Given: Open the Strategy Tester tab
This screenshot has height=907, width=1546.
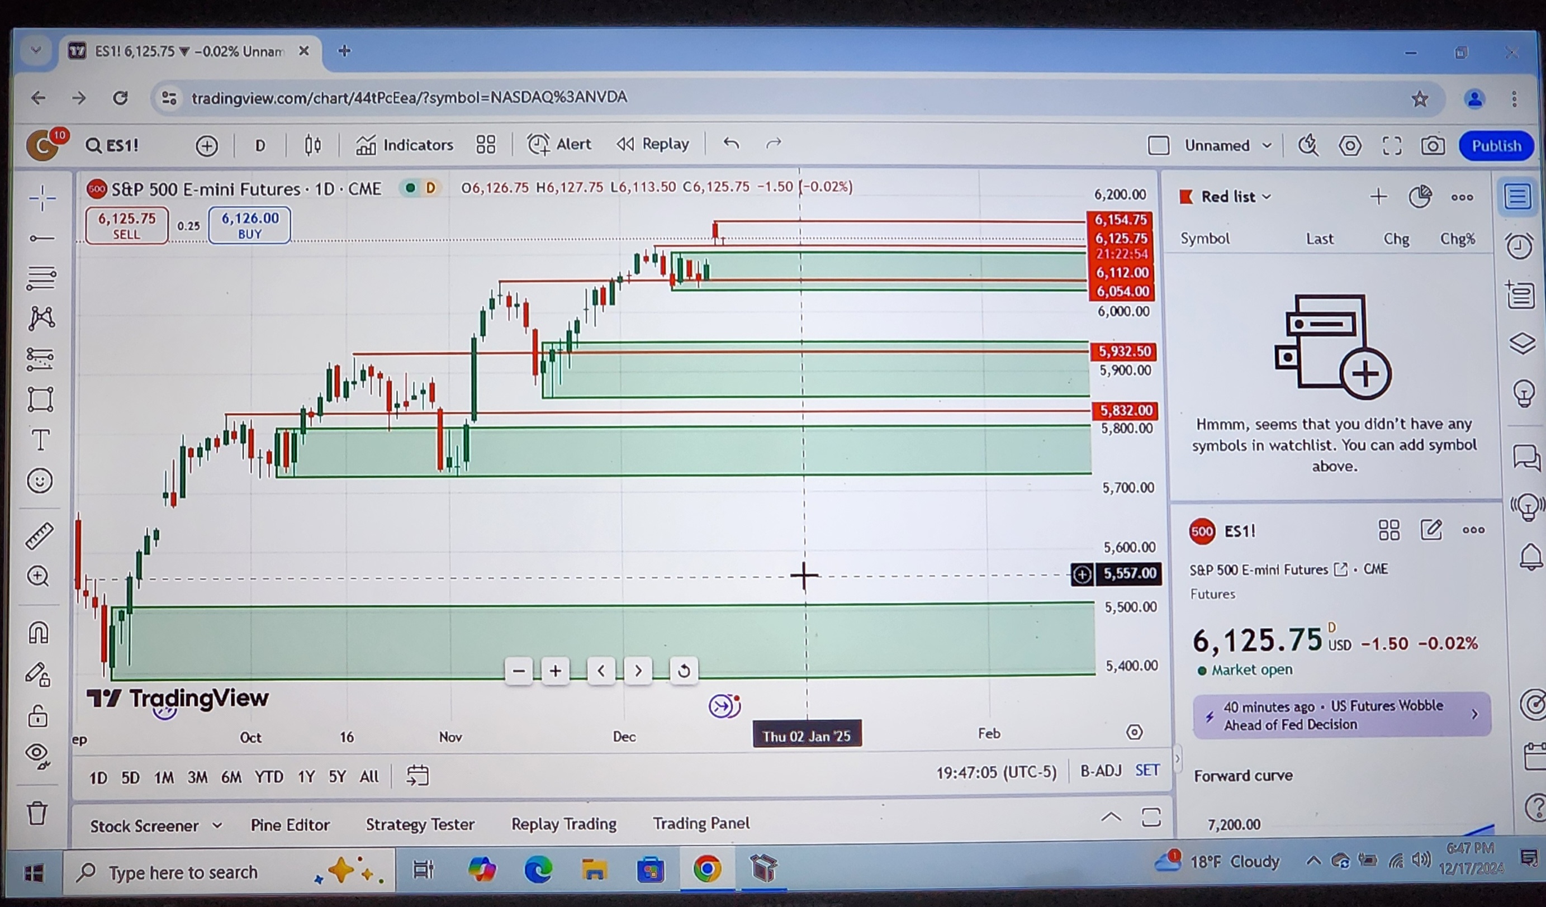Looking at the screenshot, I should click(420, 825).
